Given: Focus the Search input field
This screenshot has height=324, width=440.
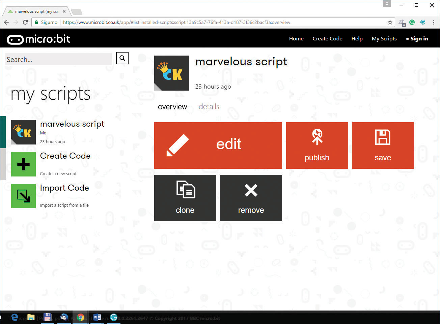Looking at the screenshot, I should (59, 59).
